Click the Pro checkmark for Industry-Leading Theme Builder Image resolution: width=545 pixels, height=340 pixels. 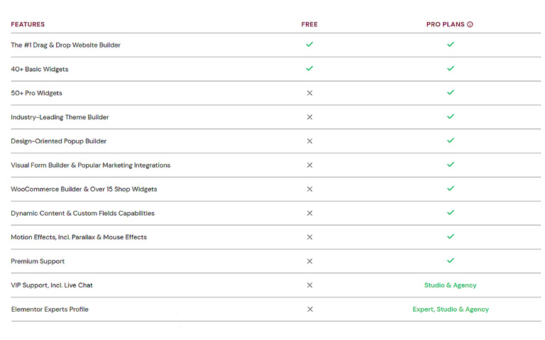pos(451,116)
